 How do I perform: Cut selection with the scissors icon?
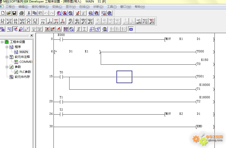(29, 13)
